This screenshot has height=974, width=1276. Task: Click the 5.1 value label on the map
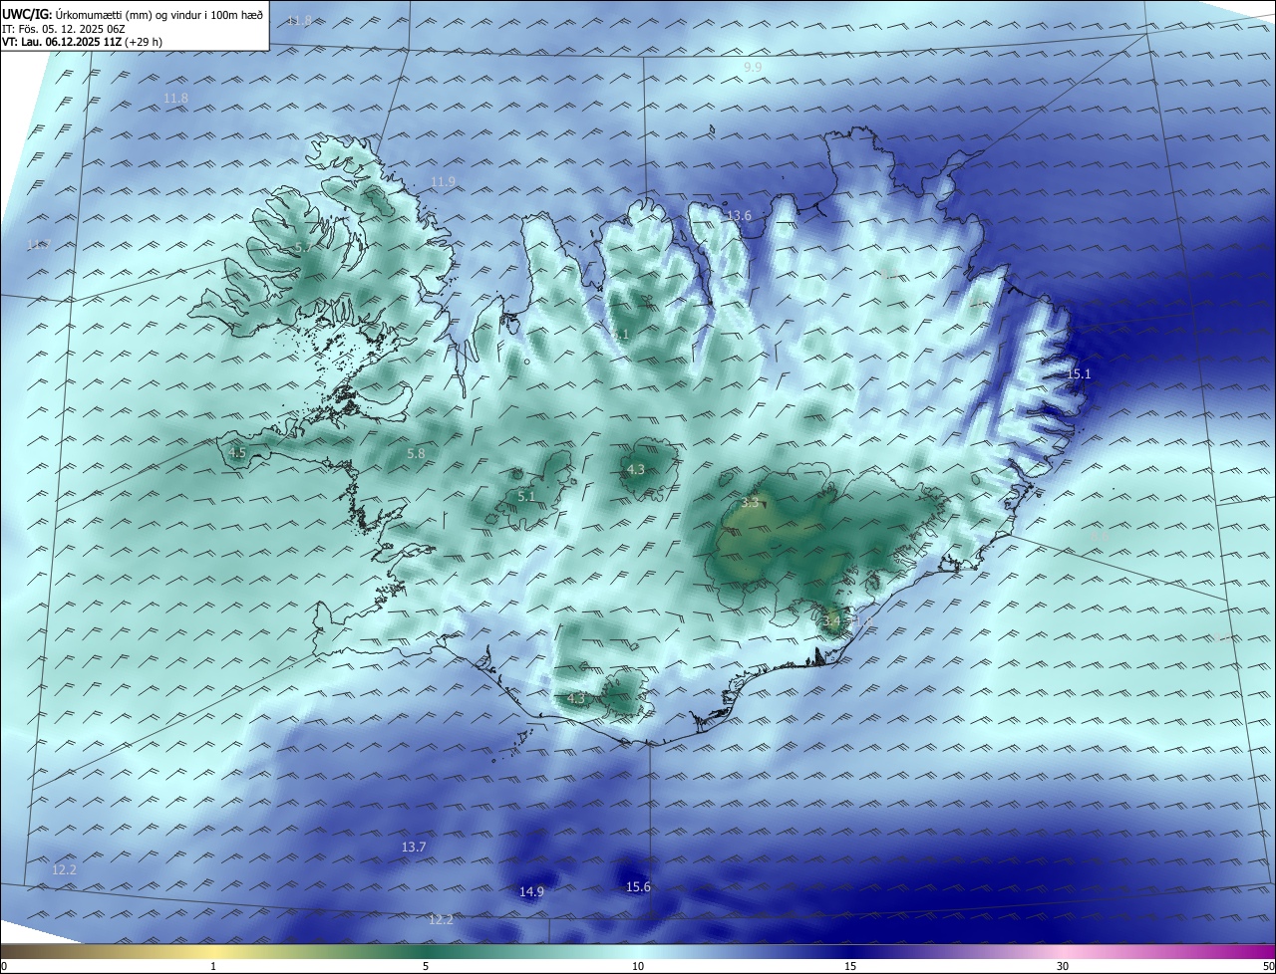click(x=527, y=496)
